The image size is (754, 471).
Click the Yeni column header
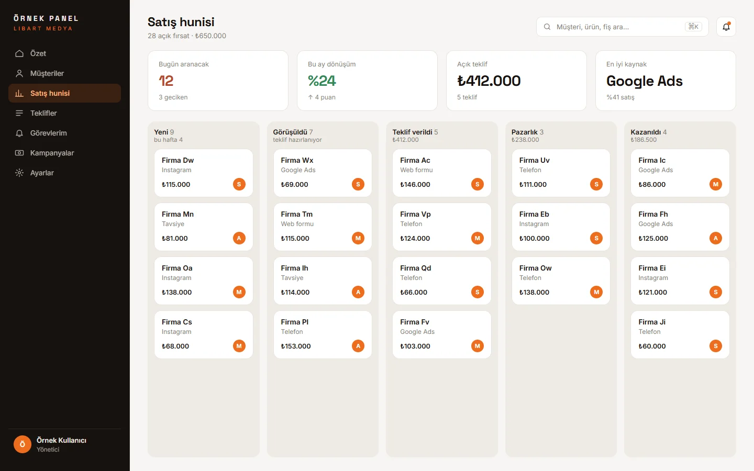pyautogui.click(x=164, y=132)
